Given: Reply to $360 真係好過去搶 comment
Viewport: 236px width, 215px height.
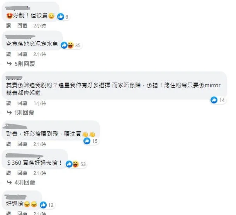Looking at the screenshot, I should 22,173.
